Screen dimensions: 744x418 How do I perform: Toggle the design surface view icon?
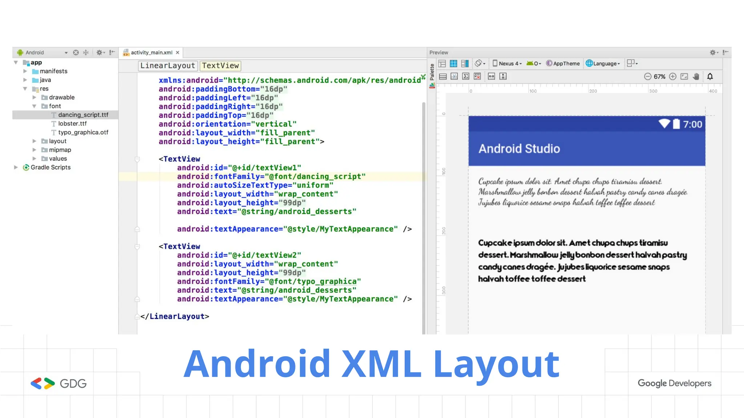pos(442,63)
